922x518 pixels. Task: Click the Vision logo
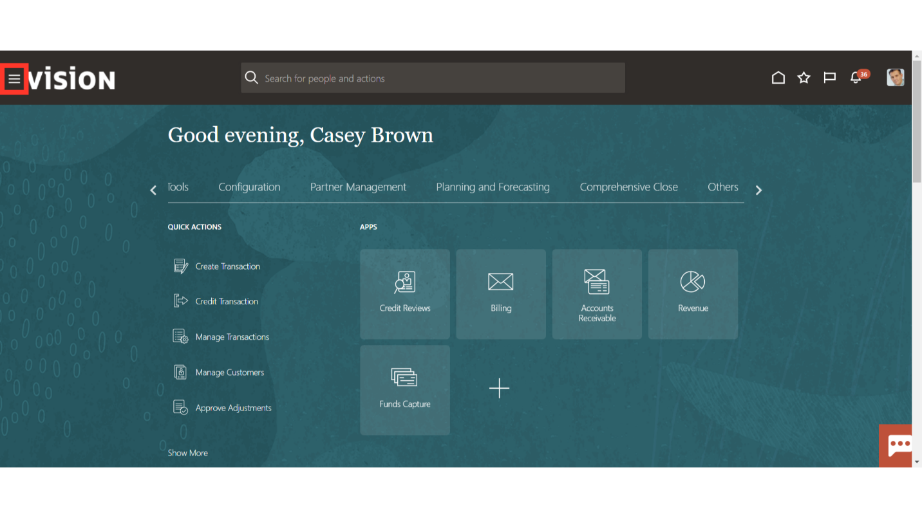coord(72,79)
